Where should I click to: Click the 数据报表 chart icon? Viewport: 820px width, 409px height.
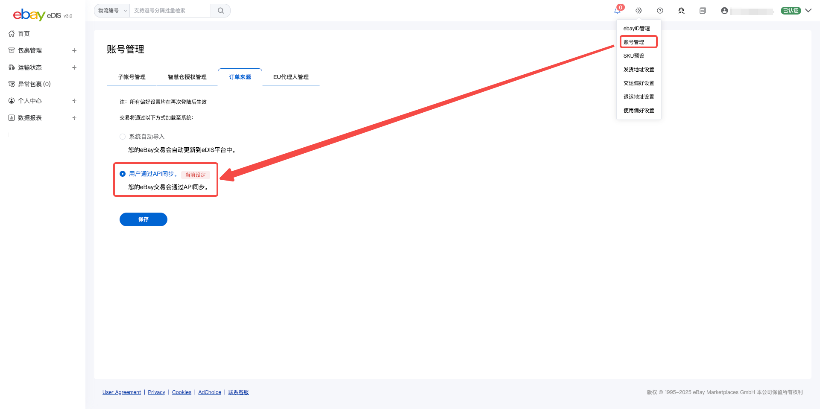12,118
